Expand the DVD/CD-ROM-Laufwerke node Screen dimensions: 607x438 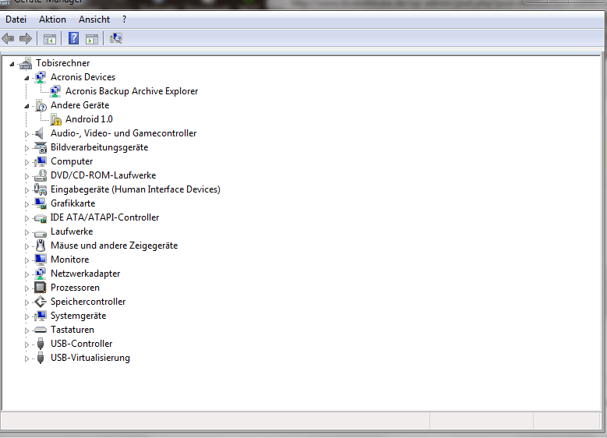26,176
